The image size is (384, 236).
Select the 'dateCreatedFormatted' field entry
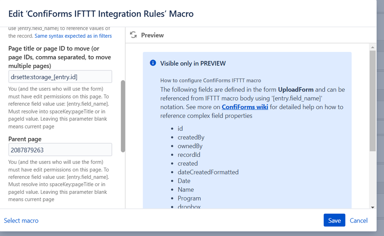tap(208, 172)
